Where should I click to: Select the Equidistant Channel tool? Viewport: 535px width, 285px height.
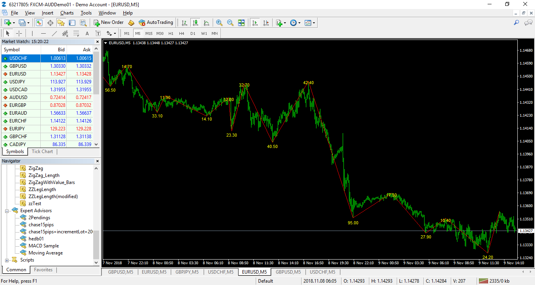[65, 33]
